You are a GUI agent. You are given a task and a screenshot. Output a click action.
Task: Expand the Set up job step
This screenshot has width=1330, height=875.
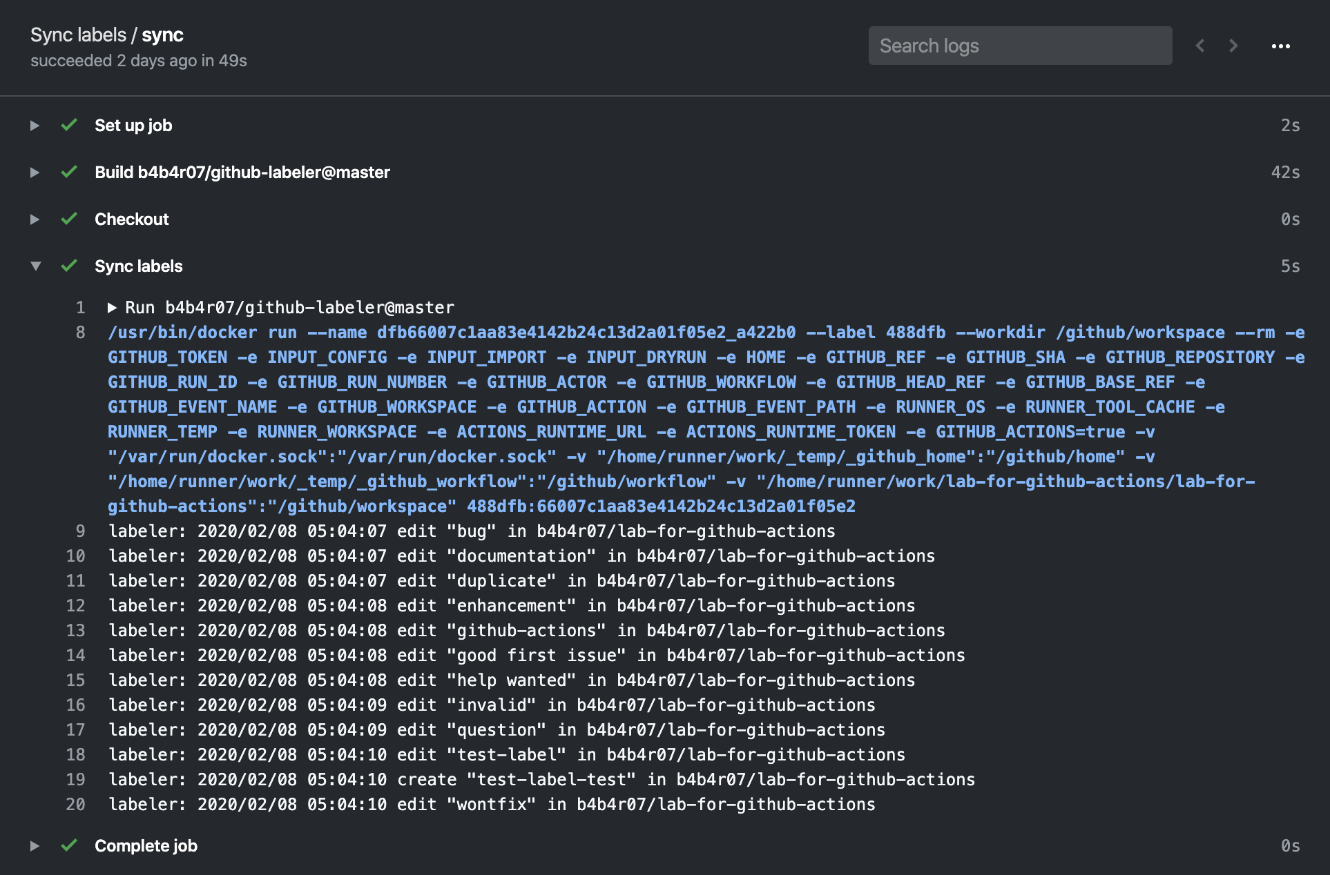click(35, 126)
